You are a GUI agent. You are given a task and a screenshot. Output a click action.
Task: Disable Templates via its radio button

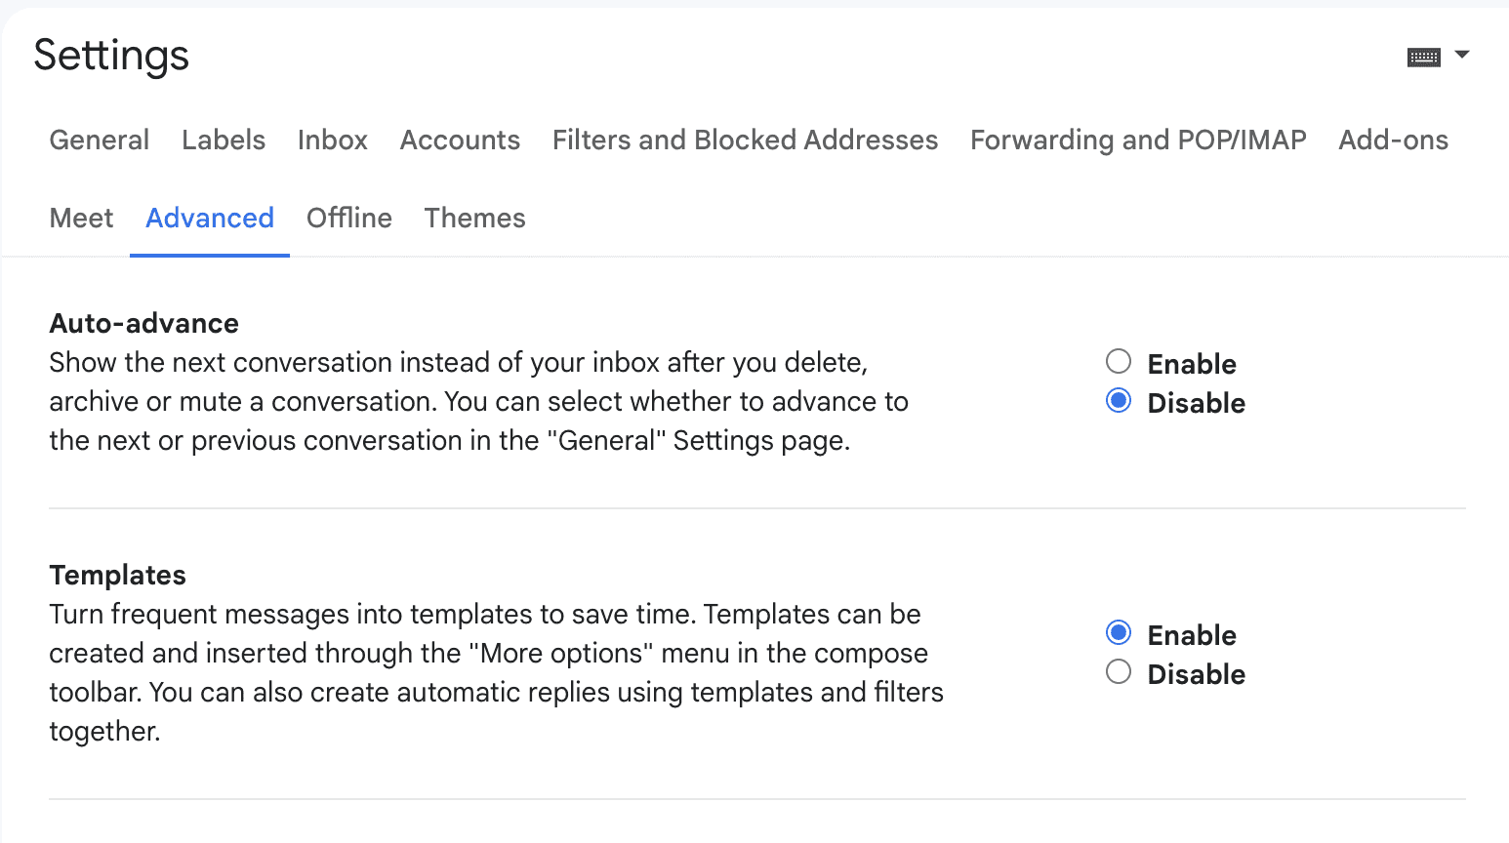(x=1119, y=672)
